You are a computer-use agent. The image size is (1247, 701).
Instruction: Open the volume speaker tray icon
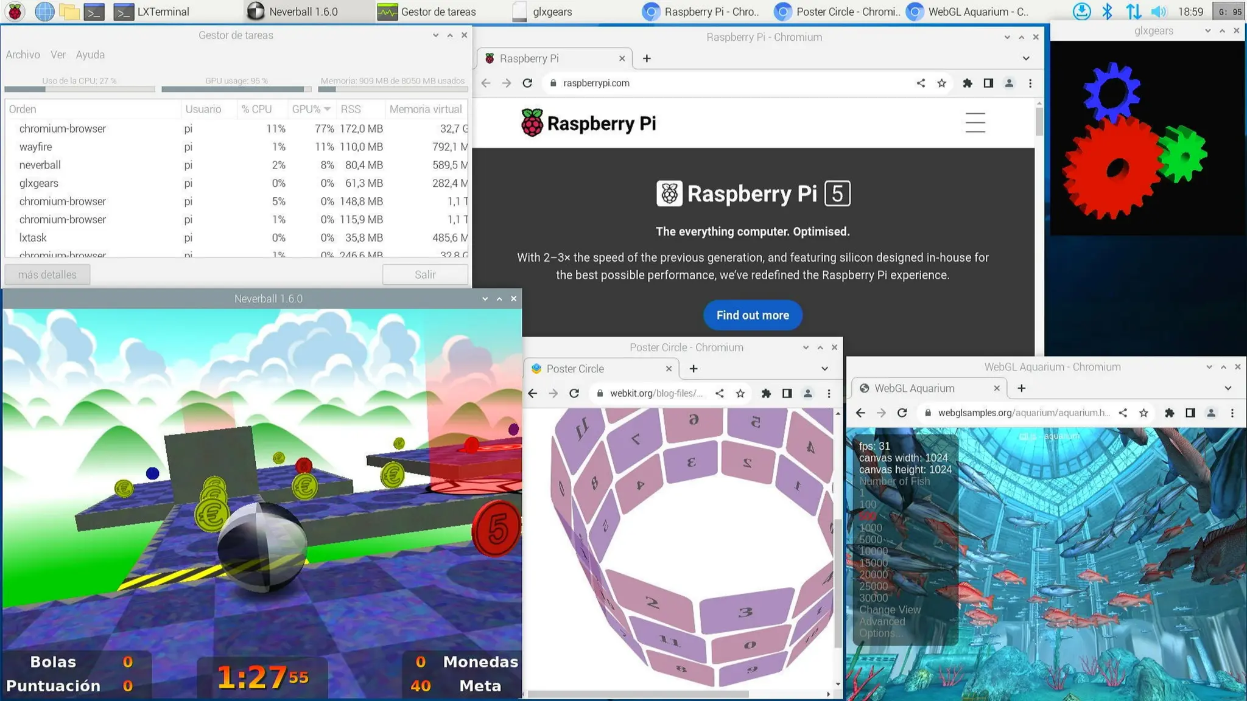click(1158, 11)
